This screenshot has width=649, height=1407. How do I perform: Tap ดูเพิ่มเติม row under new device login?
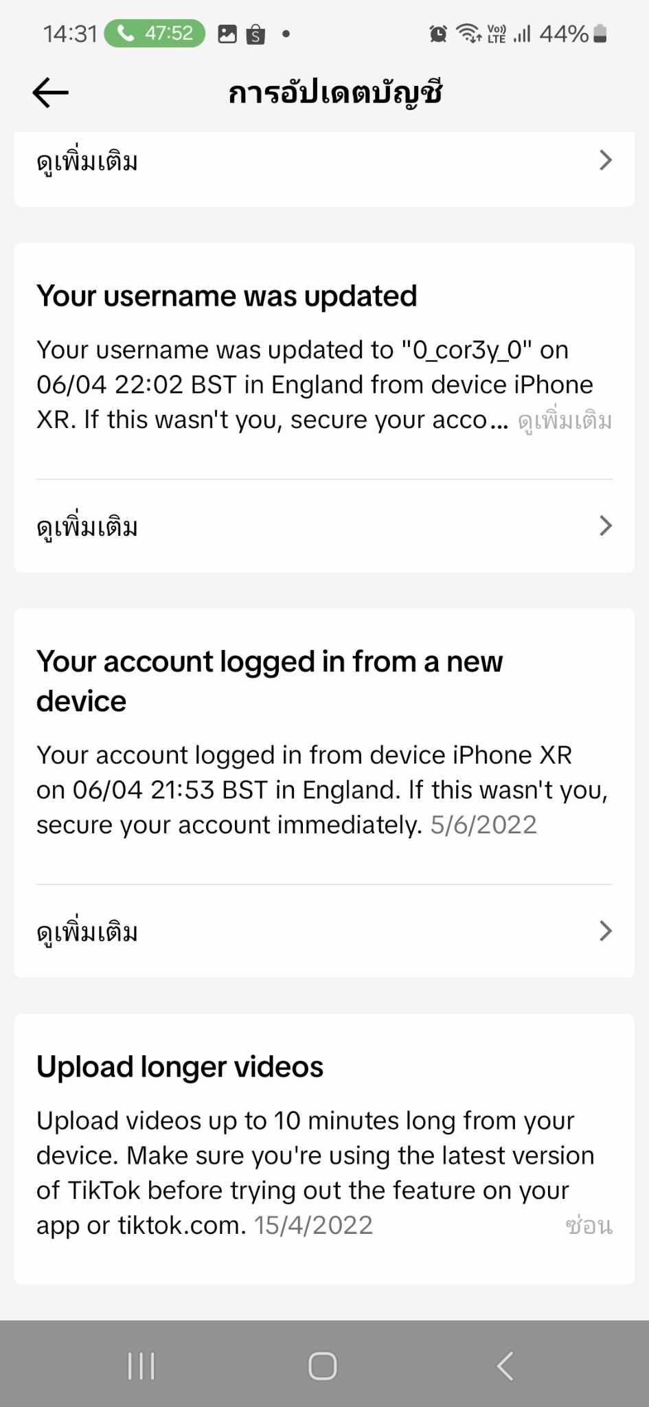(87, 932)
